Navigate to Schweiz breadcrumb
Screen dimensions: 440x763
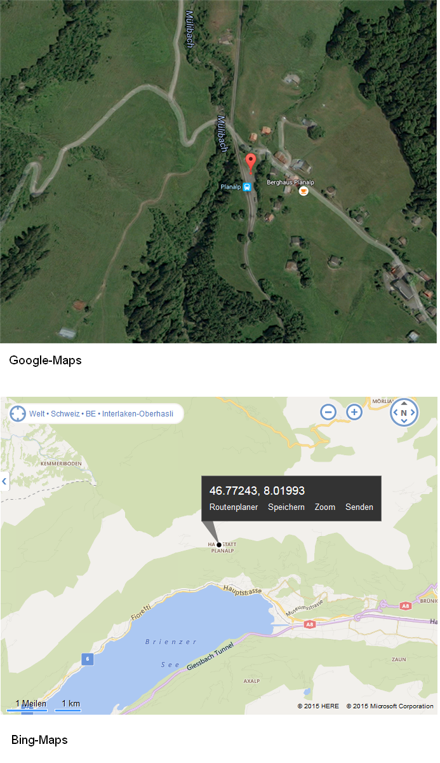pos(65,414)
